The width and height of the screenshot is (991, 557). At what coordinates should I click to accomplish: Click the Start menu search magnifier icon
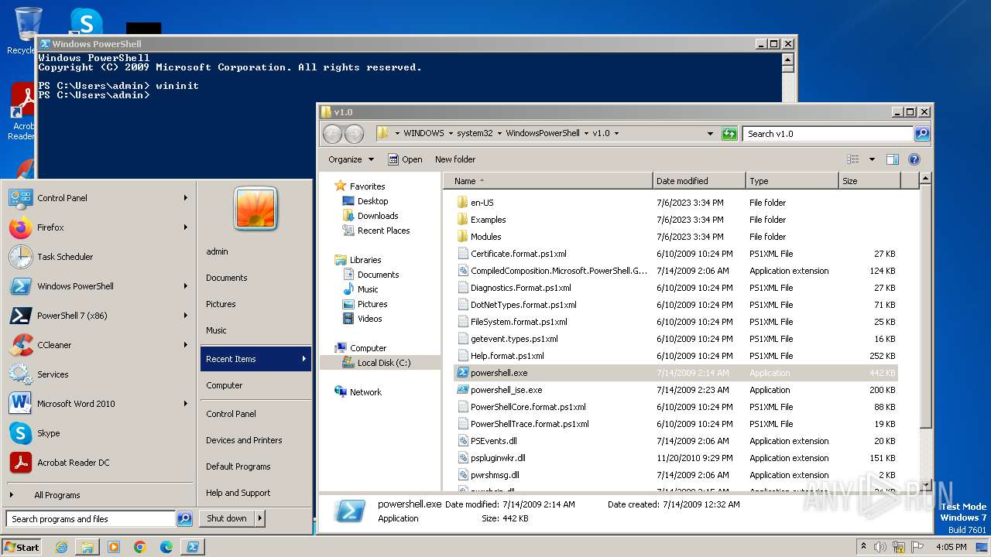pos(184,519)
